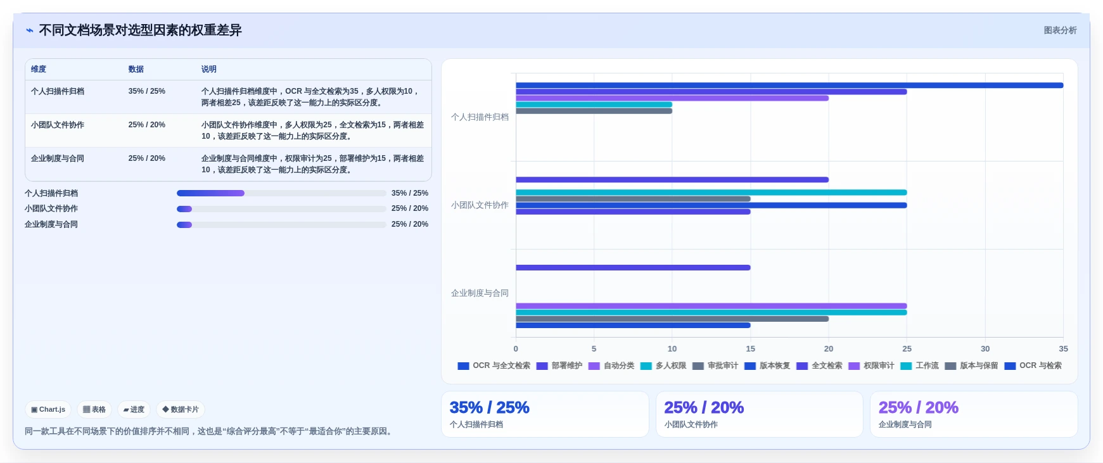Click the description mentioning OCR 与全文检索为35
This screenshot has height=463, width=1103.
311,97
